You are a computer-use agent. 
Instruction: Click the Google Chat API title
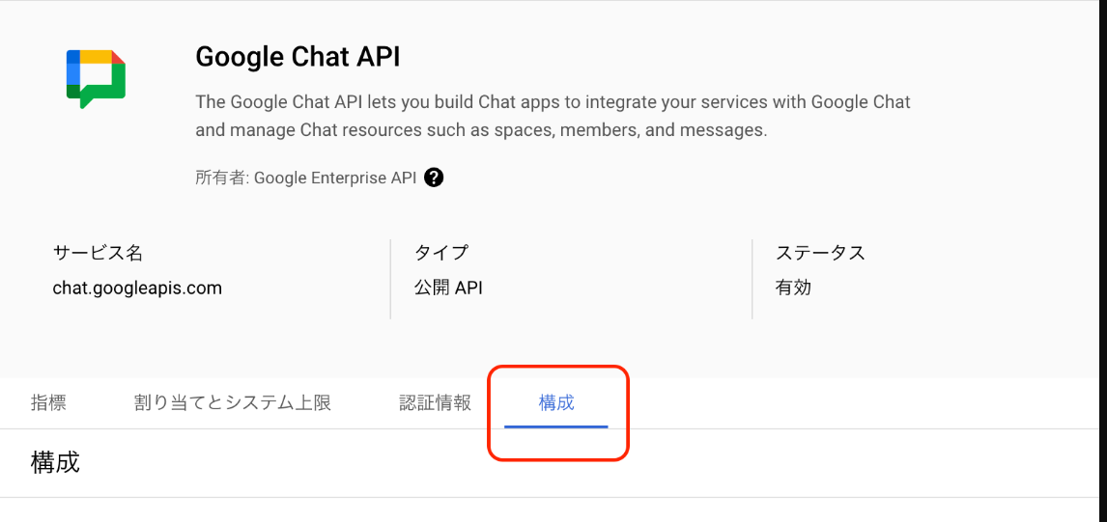pos(298,57)
